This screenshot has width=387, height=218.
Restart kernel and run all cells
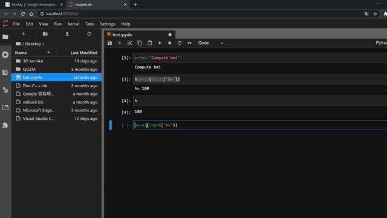tap(189, 43)
